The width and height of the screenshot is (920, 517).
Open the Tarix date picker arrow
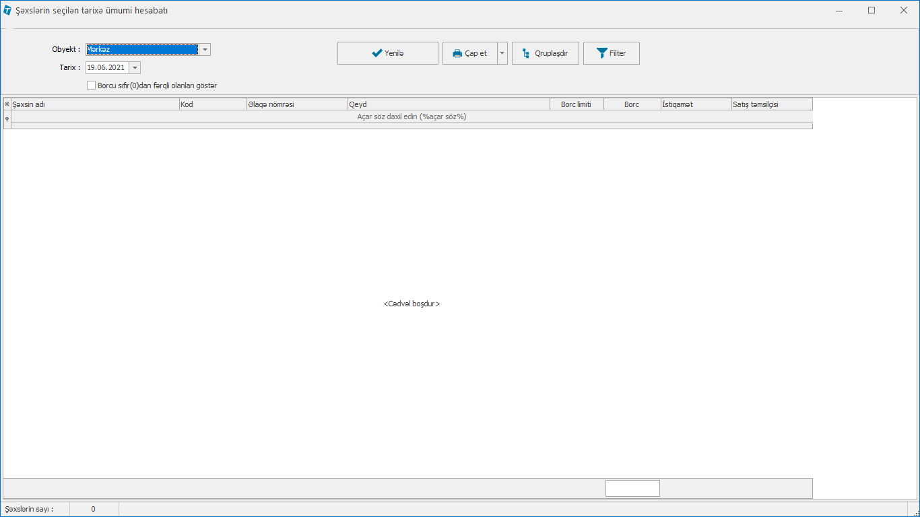tap(135, 67)
